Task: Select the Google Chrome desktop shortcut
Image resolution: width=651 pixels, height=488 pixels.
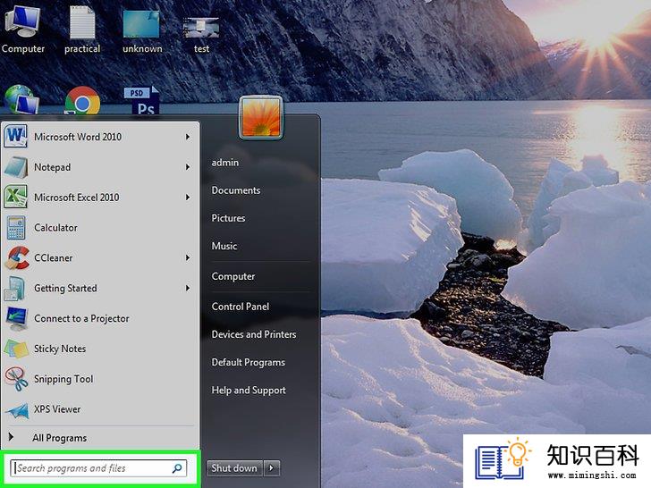Action: tap(82, 100)
